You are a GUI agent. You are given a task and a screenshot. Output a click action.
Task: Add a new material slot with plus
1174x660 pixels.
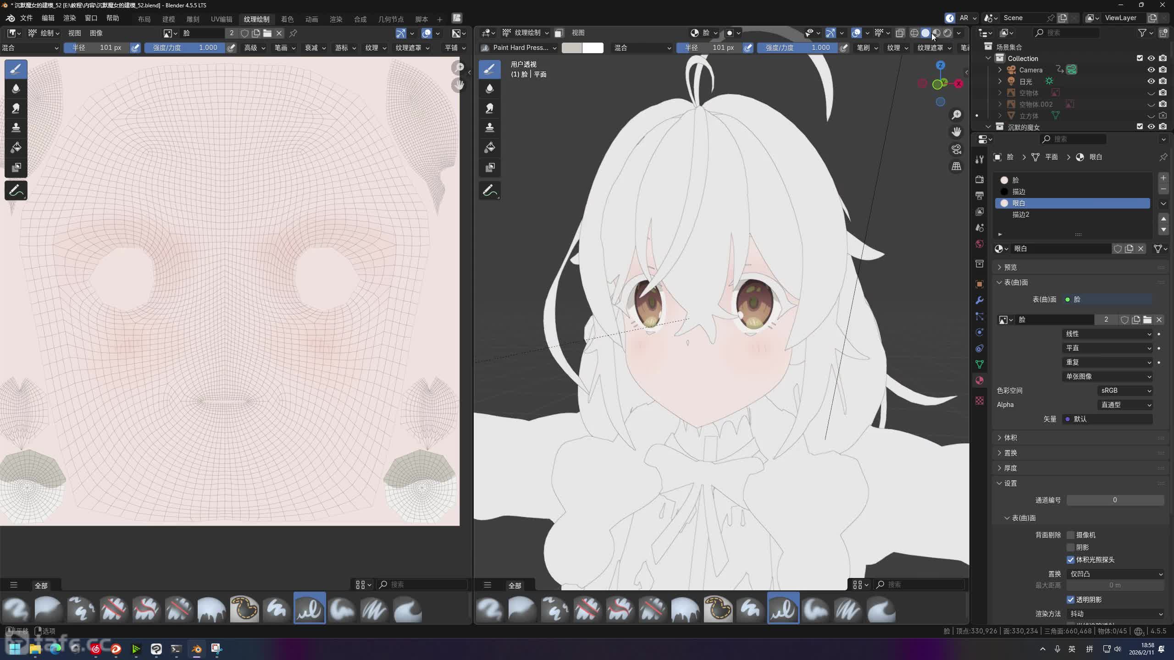1163,178
